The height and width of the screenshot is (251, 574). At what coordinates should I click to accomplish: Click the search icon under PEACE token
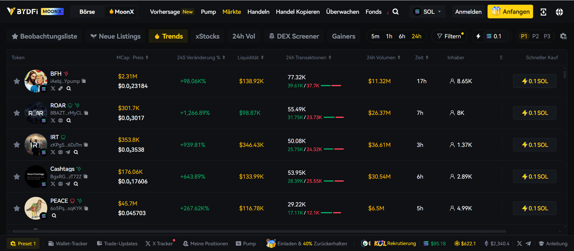[x=54, y=216]
